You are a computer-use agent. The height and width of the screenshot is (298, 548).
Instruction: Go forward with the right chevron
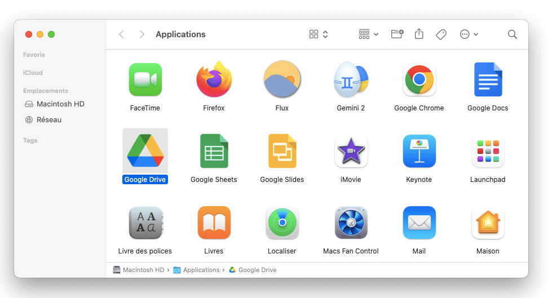pos(142,34)
